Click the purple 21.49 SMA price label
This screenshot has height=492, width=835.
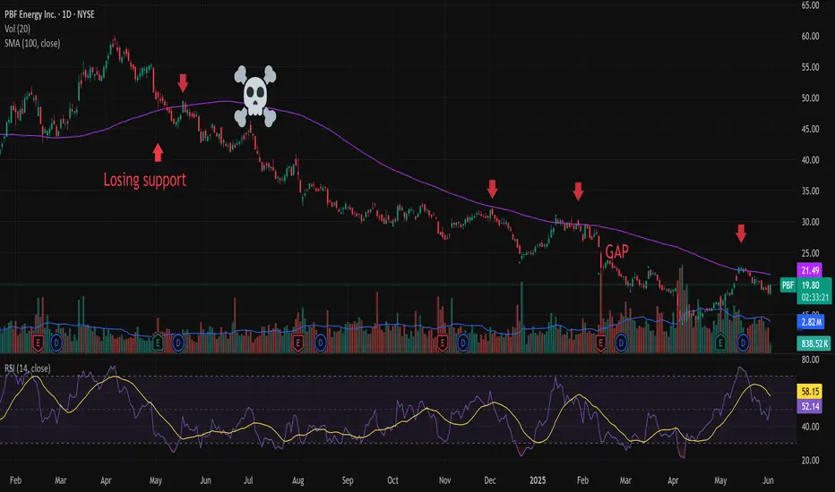(809, 270)
